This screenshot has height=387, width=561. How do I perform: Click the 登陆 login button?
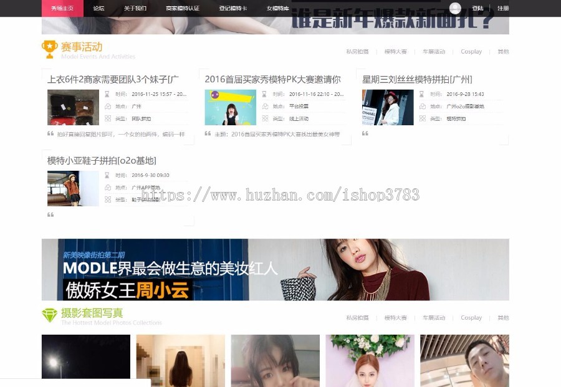(477, 8)
